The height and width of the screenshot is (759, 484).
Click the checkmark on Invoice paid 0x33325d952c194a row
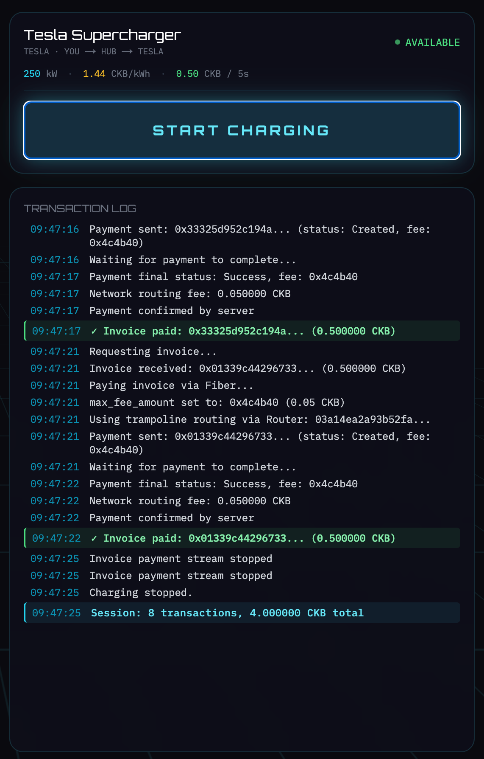(94, 331)
